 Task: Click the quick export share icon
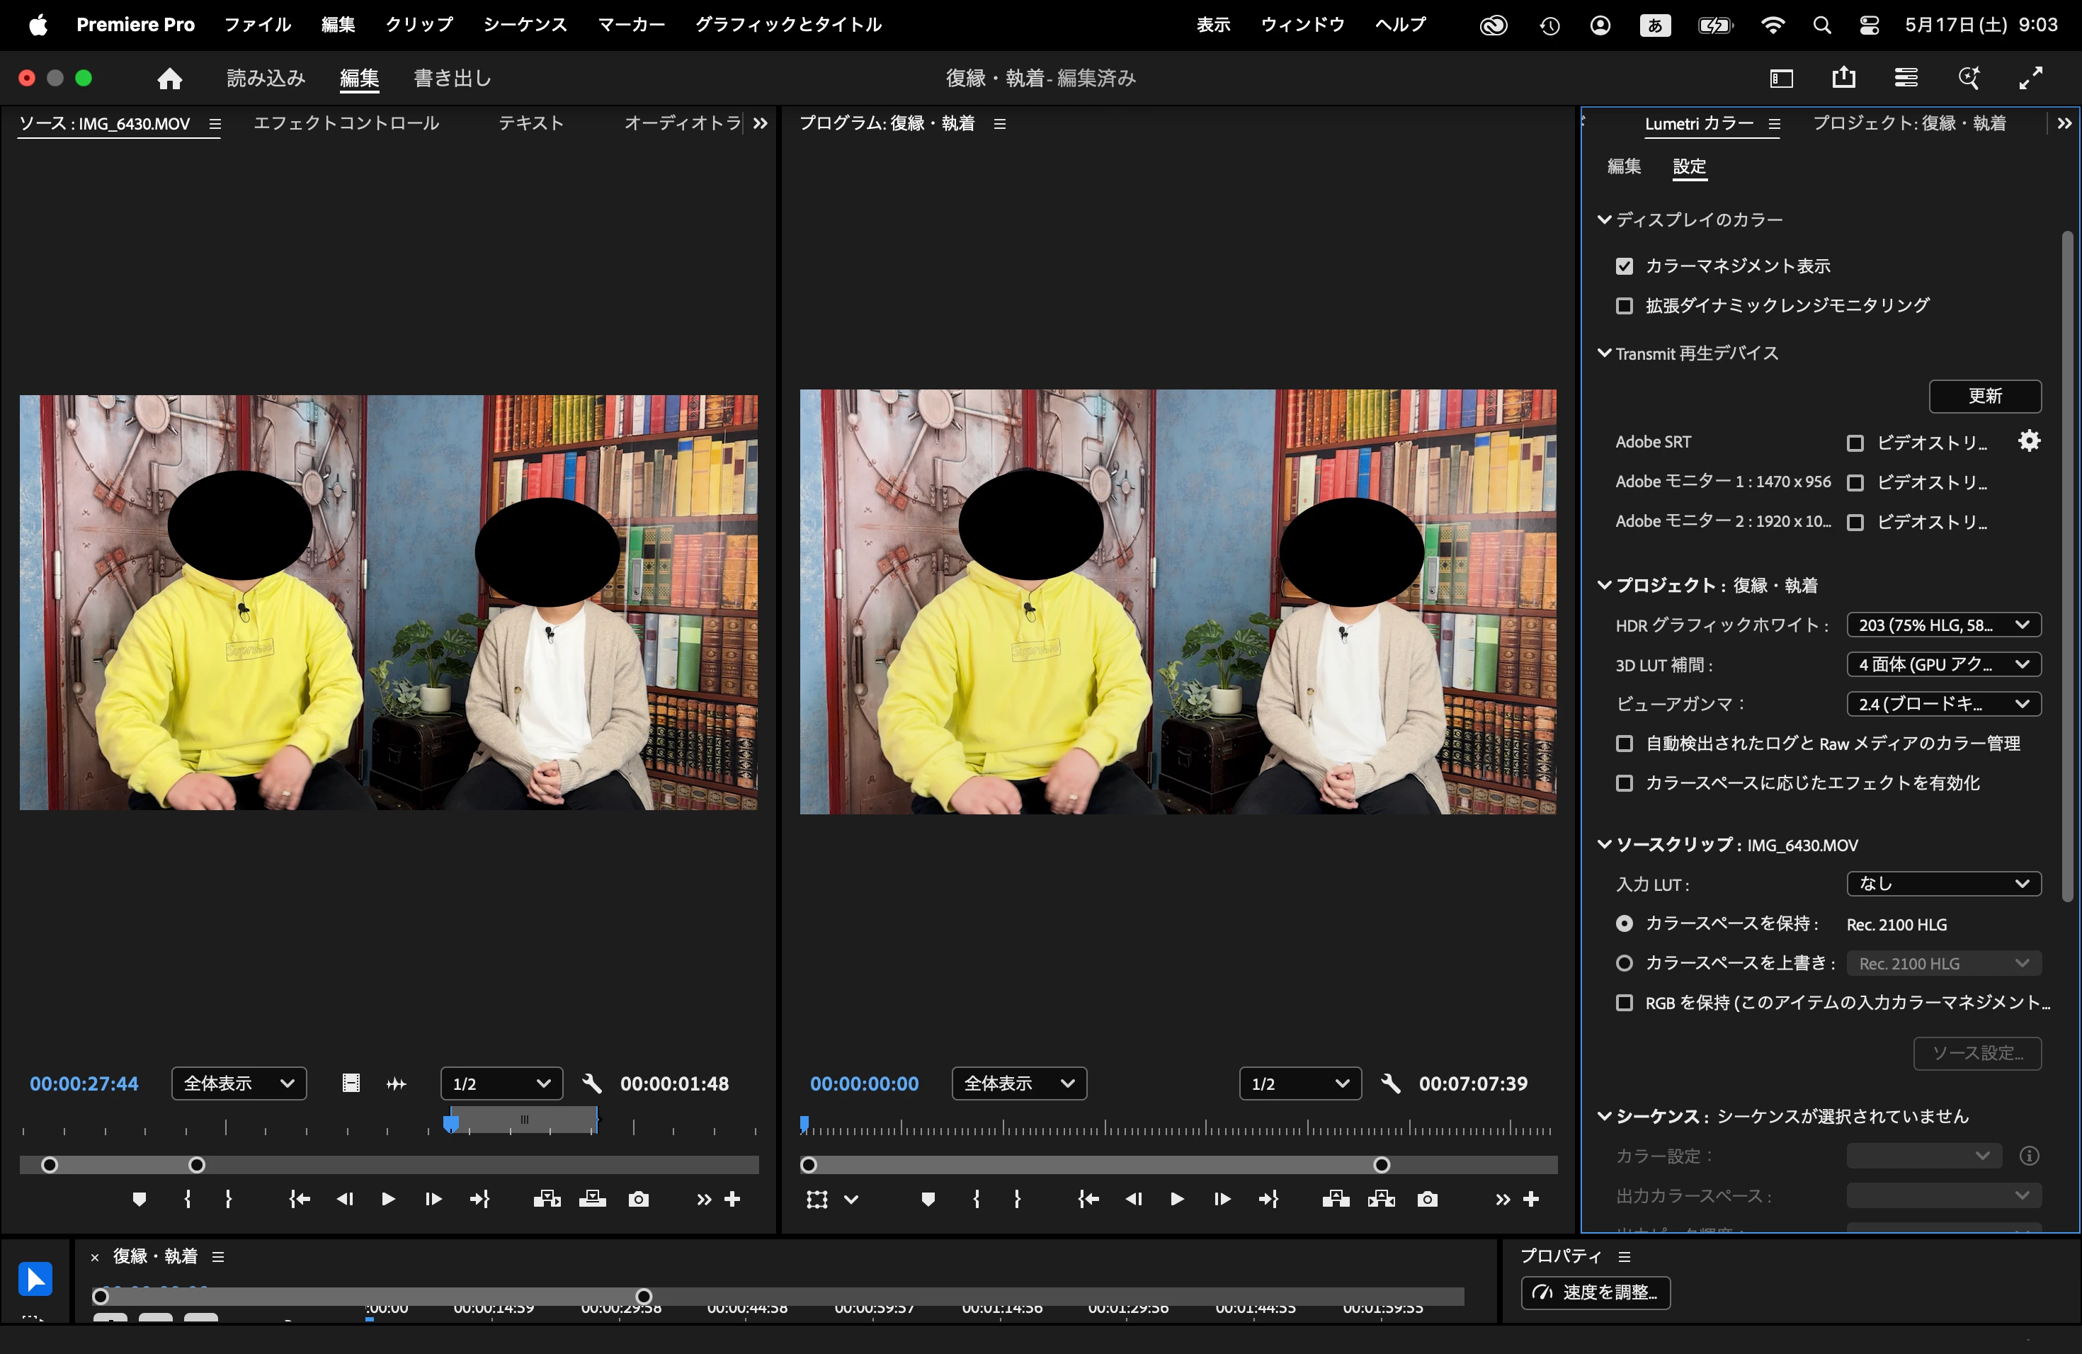tap(1844, 78)
